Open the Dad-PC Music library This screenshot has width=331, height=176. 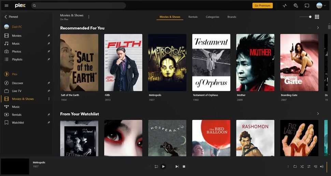(16, 44)
